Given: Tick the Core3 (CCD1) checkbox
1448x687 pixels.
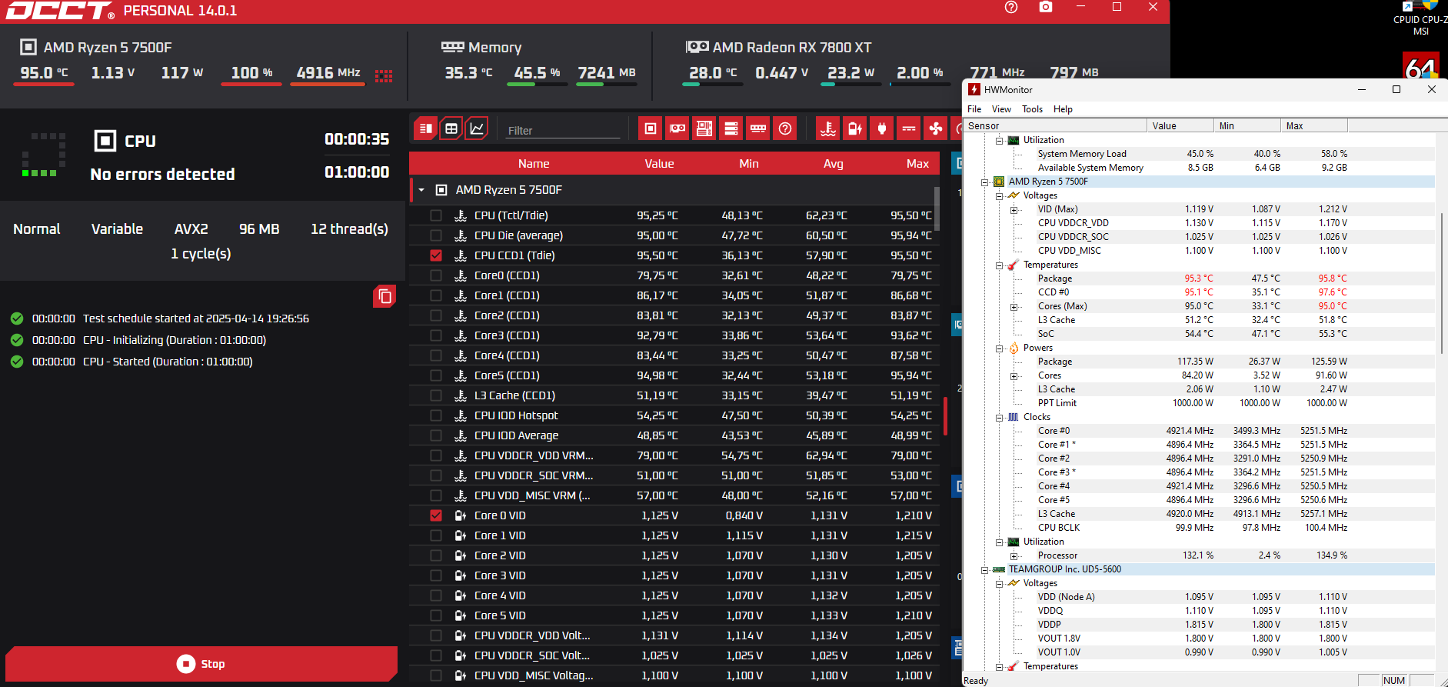Looking at the screenshot, I should pos(436,335).
